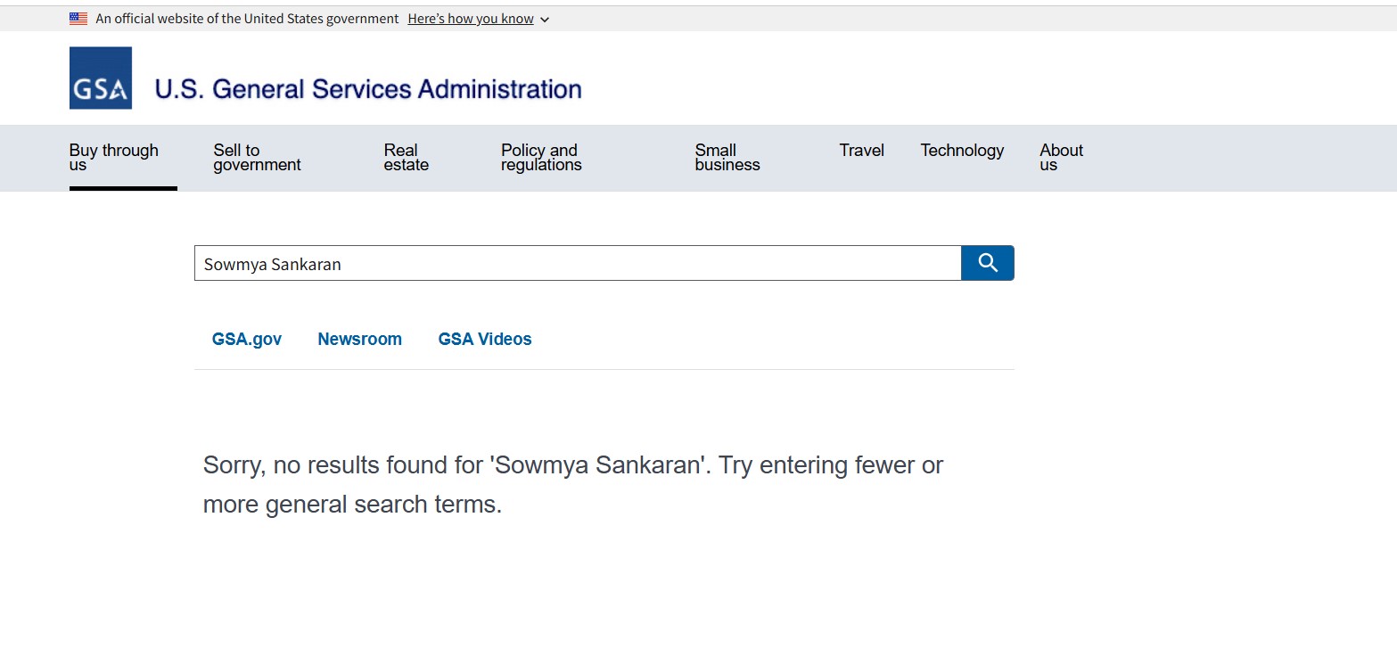Image resolution: width=1397 pixels, height=657 pixels.
Task: Open "Policy and regulations" navigation menu
Action: coord(540,158)
